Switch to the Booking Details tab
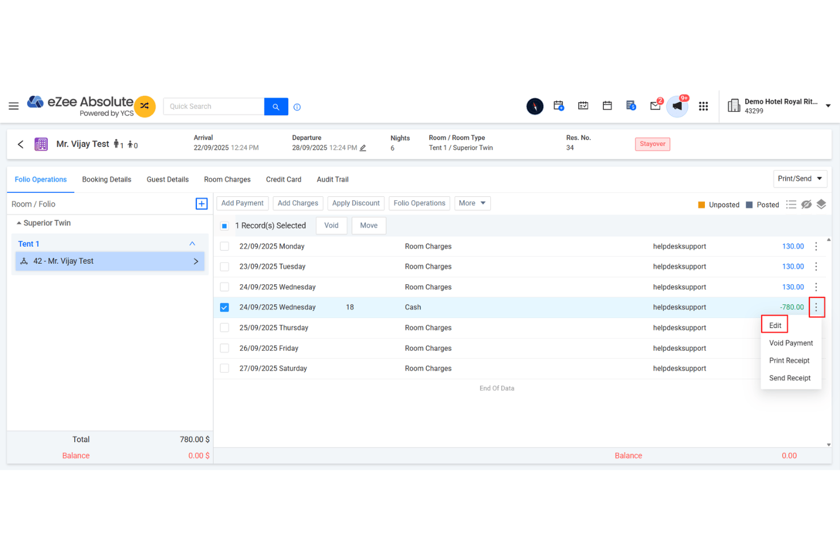The image size is (840, 560). (107, 179)
